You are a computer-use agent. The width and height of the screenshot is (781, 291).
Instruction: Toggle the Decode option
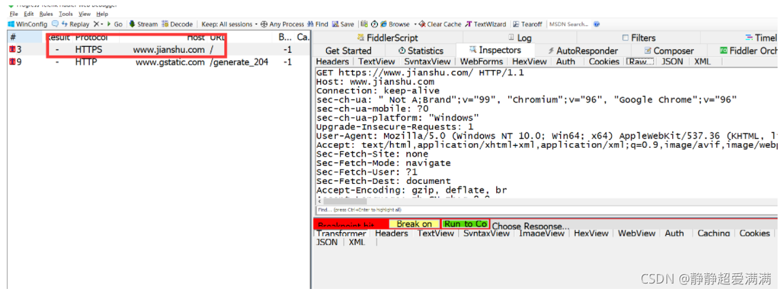177,24
